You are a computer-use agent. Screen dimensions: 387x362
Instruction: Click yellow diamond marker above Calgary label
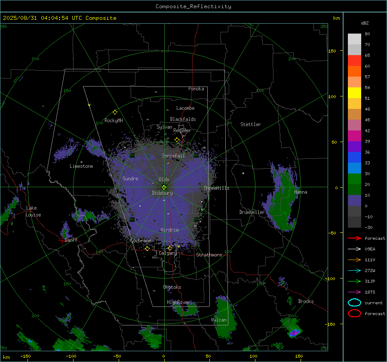point(170,248)
